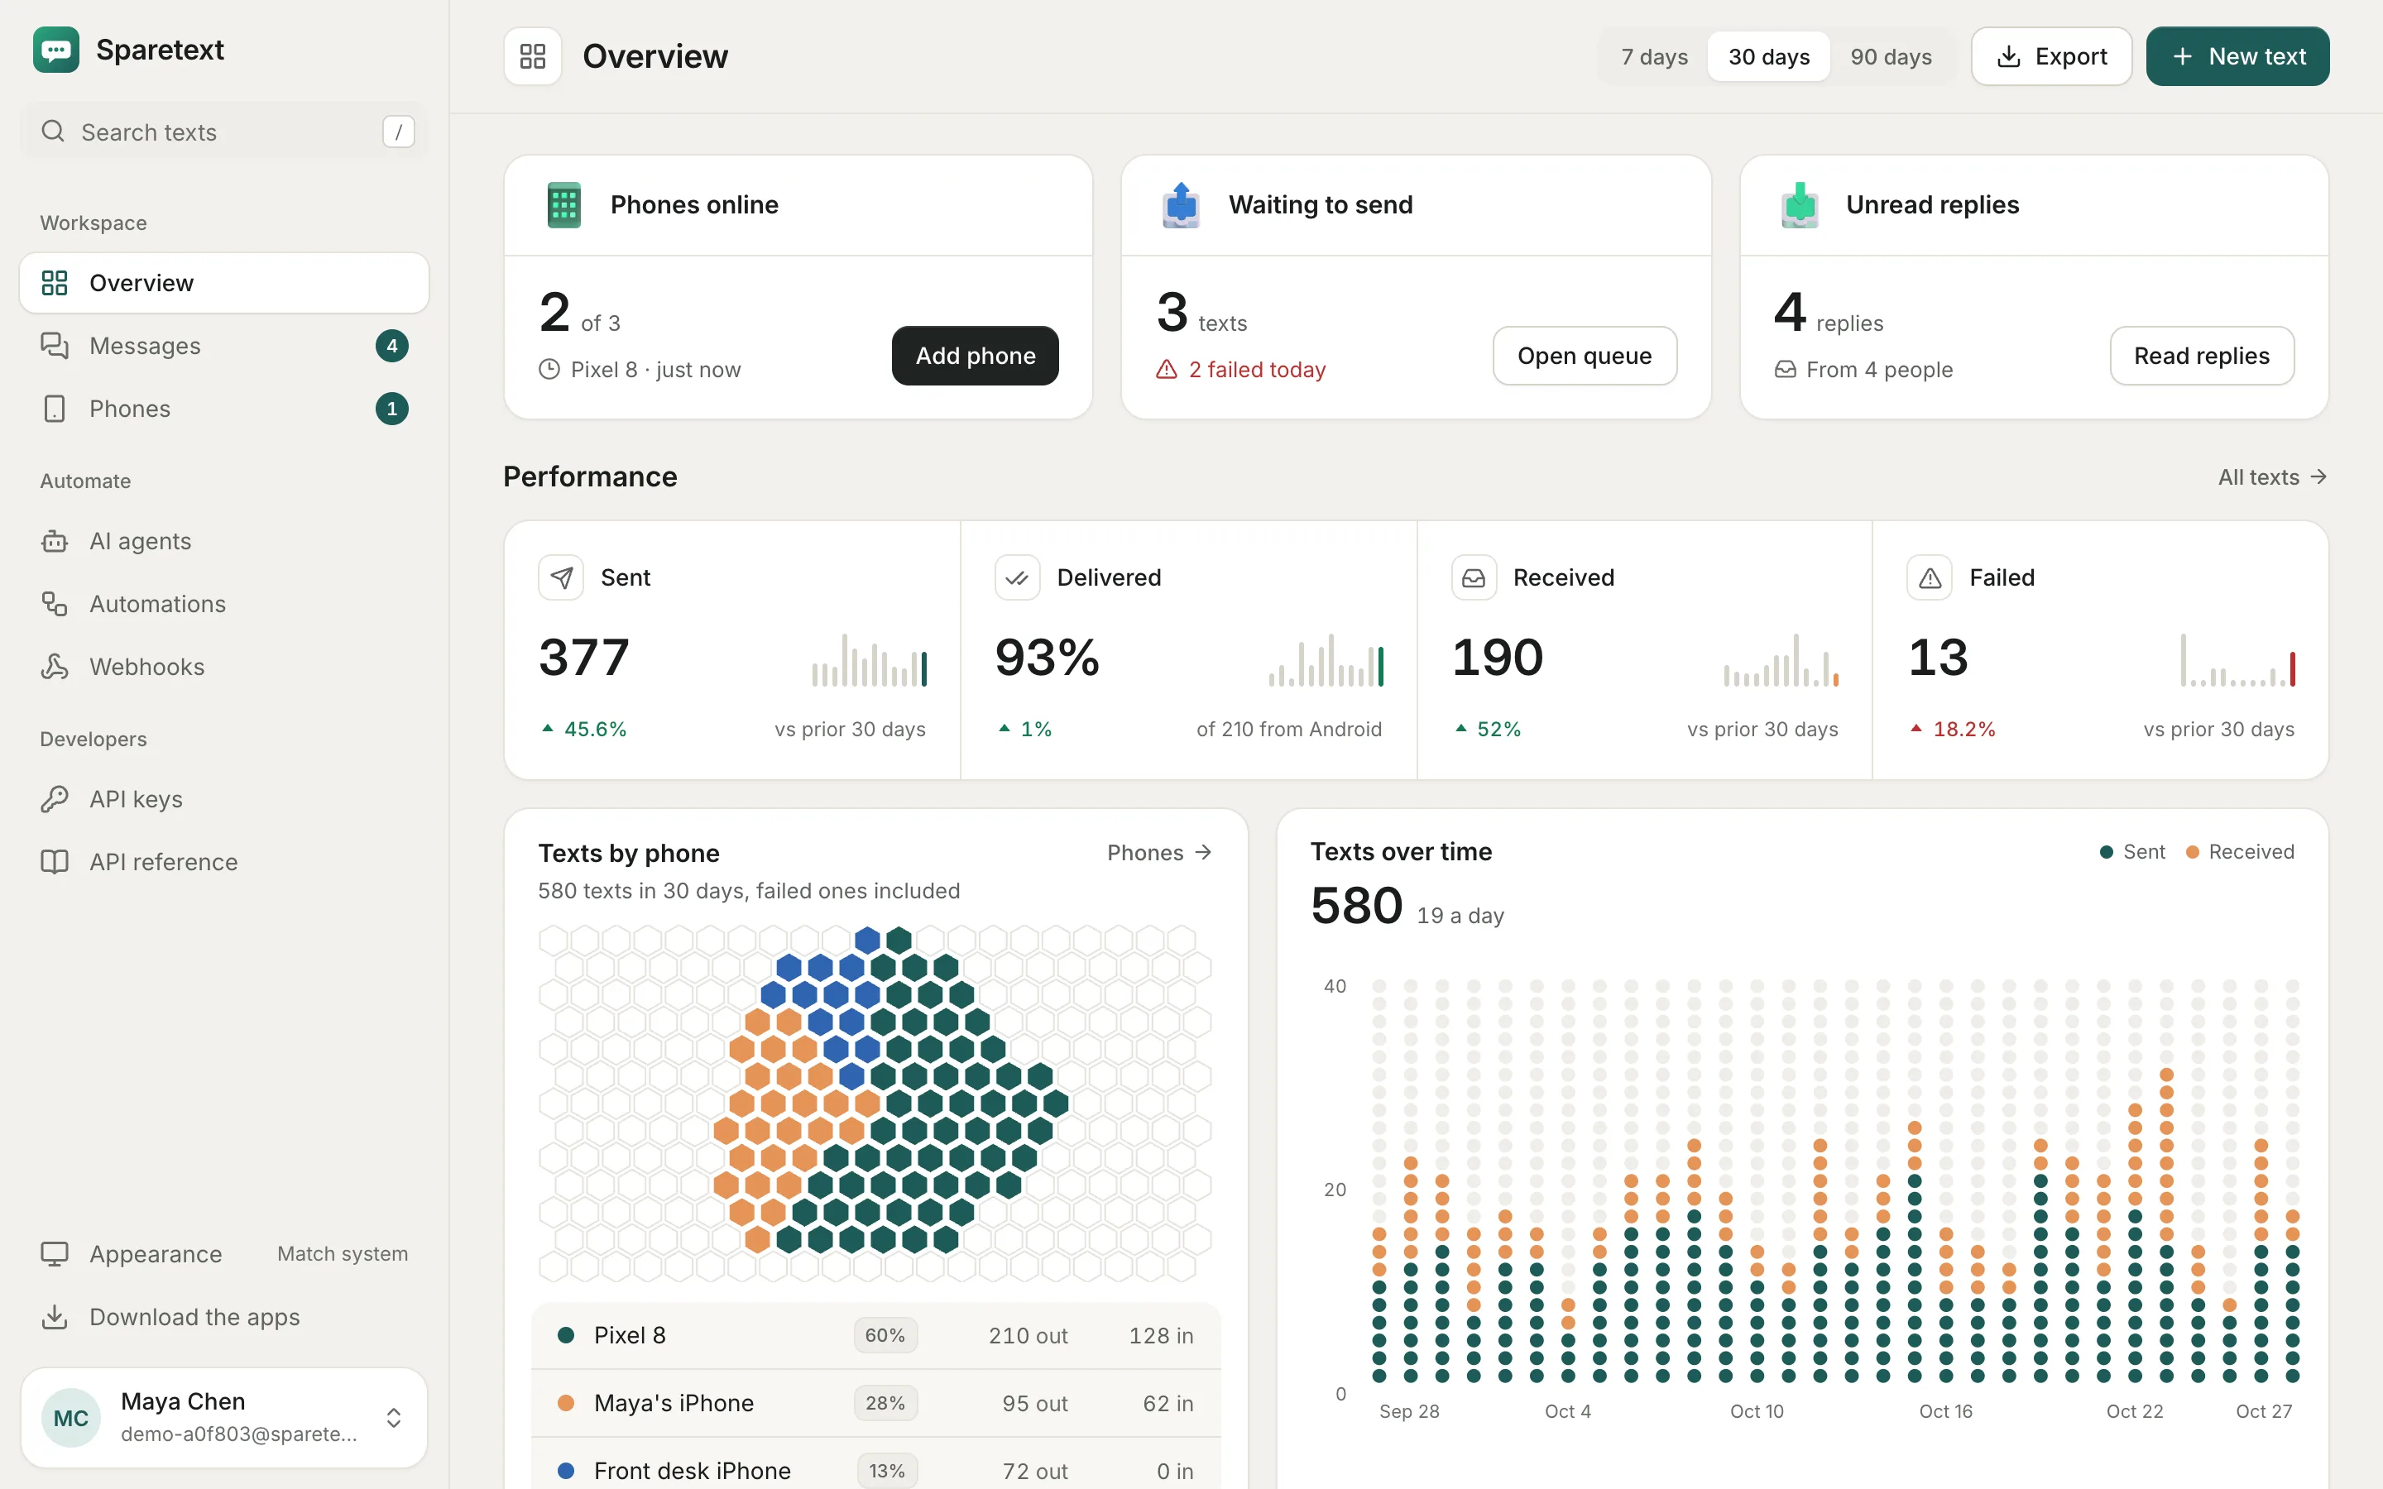Click the New text button

pos(2237,56)
